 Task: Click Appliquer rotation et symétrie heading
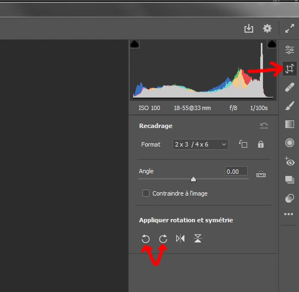(x=186, y=220)
